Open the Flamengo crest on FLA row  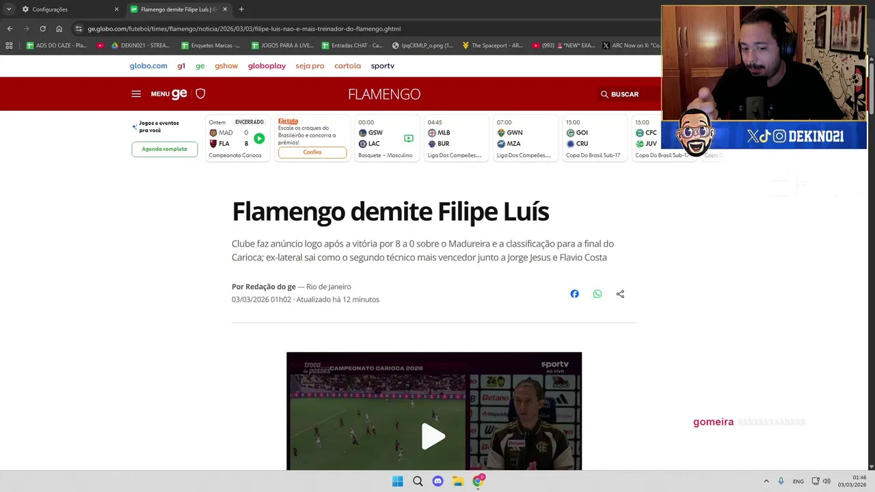coord(213,143)
